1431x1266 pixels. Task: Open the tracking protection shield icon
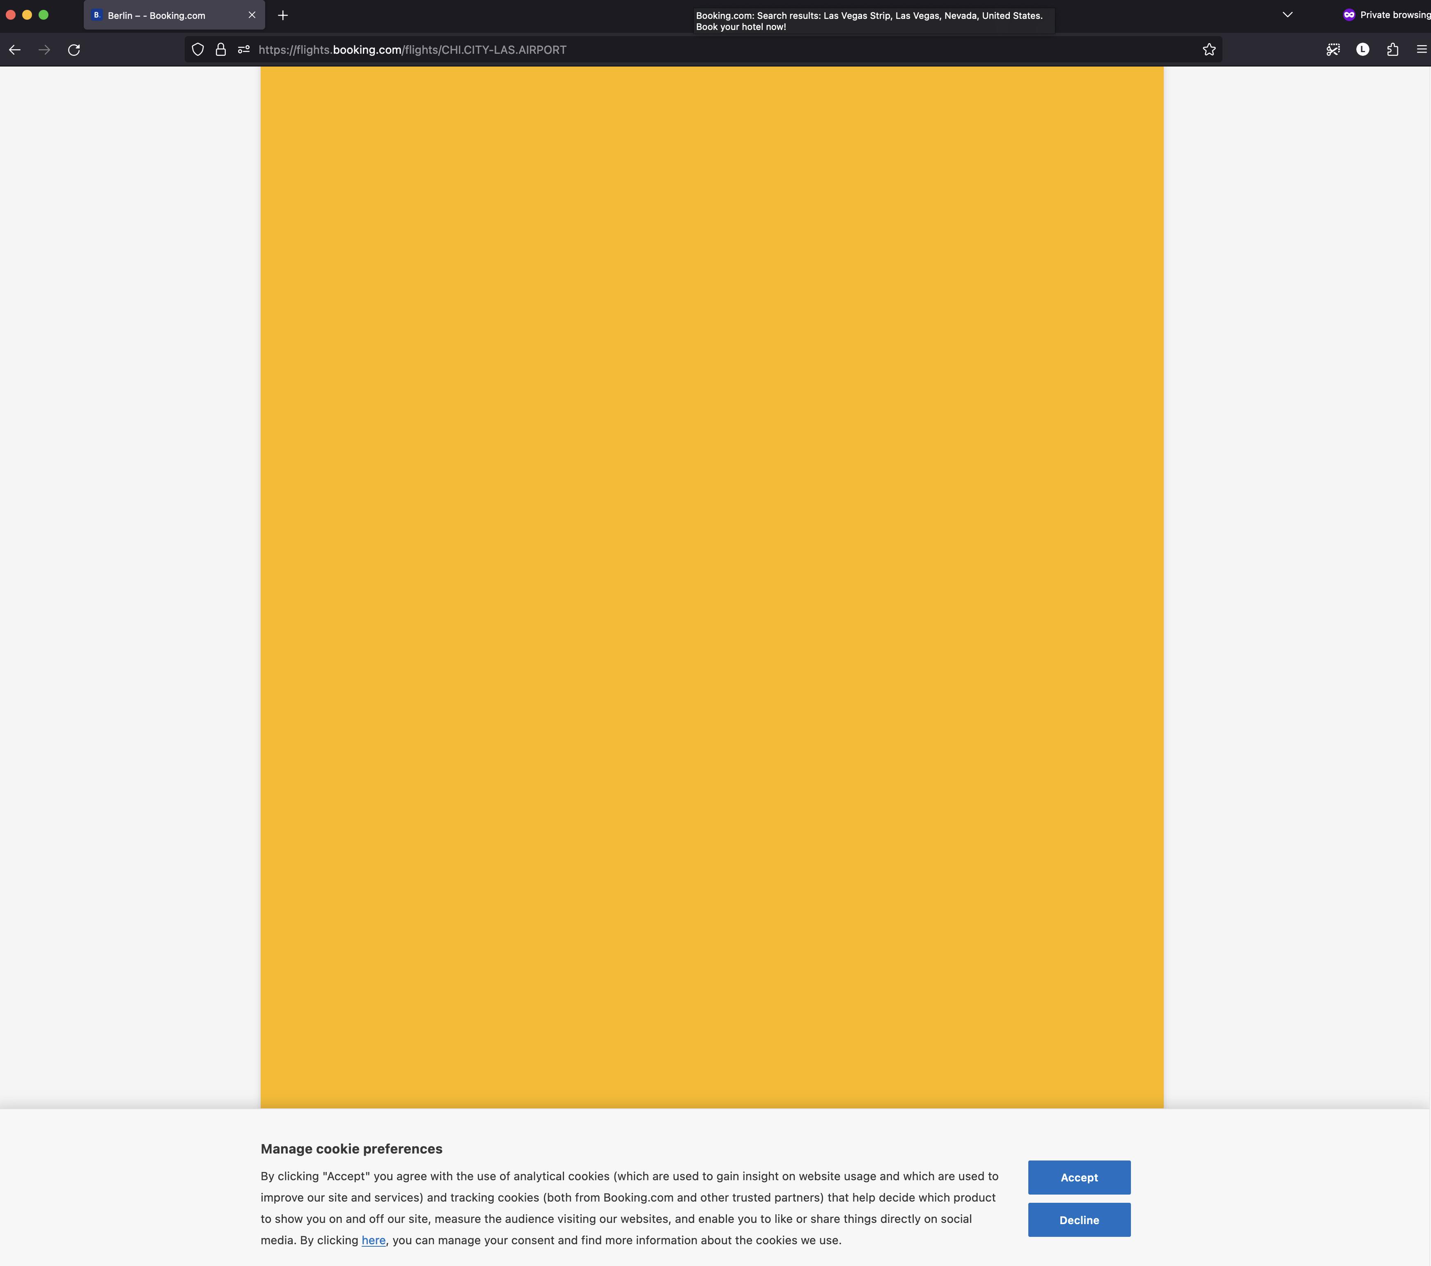click(x=197, y=50)
